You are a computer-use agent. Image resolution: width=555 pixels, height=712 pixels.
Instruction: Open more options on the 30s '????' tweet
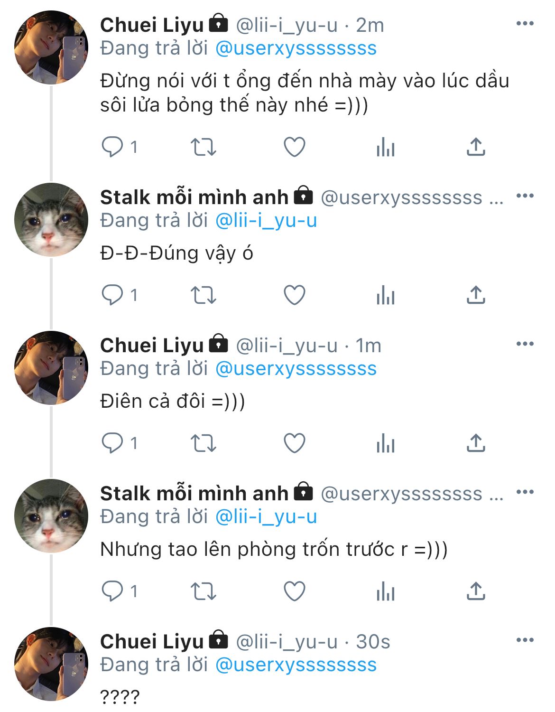point(525,641)
